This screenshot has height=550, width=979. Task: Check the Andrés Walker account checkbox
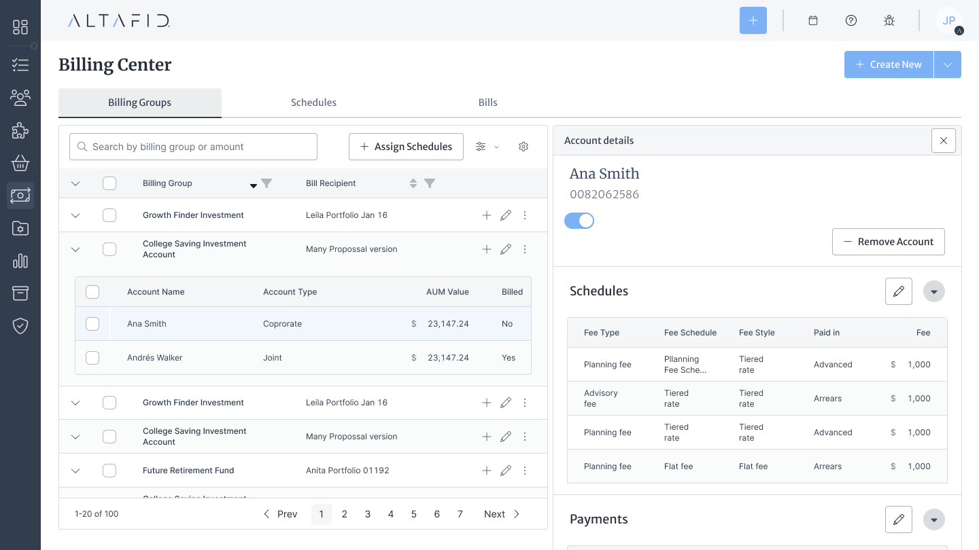tap(92, 358)
